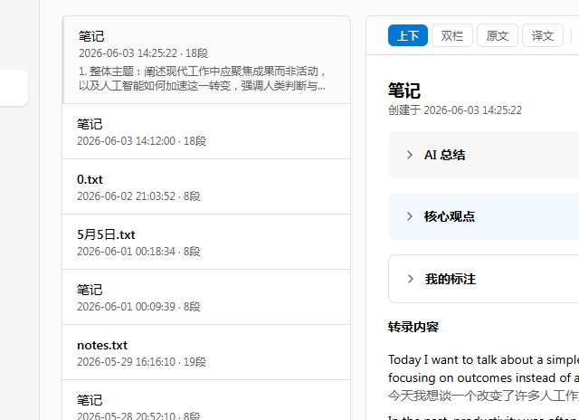Click the chevron beside AI 总结

[410, 155]
